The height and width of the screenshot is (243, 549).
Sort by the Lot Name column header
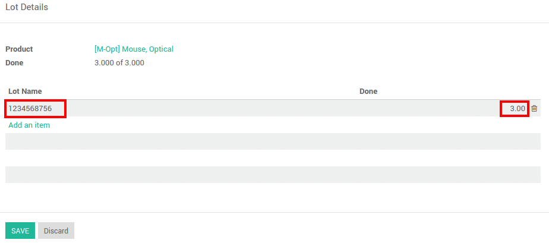pyautogui.click(x=25, y=91)
